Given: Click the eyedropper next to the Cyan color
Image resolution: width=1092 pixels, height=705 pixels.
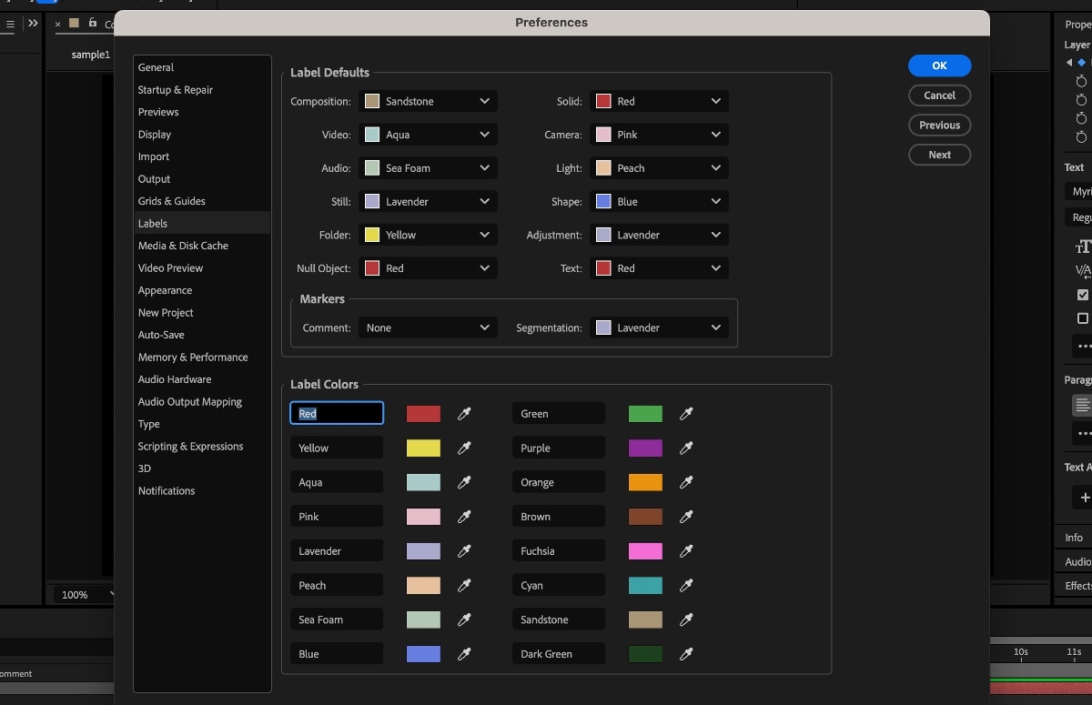Looking at the screenshot, I should (x=686, y=585).
